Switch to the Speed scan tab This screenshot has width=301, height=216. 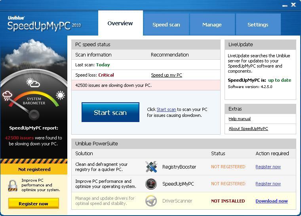[166, 24]
